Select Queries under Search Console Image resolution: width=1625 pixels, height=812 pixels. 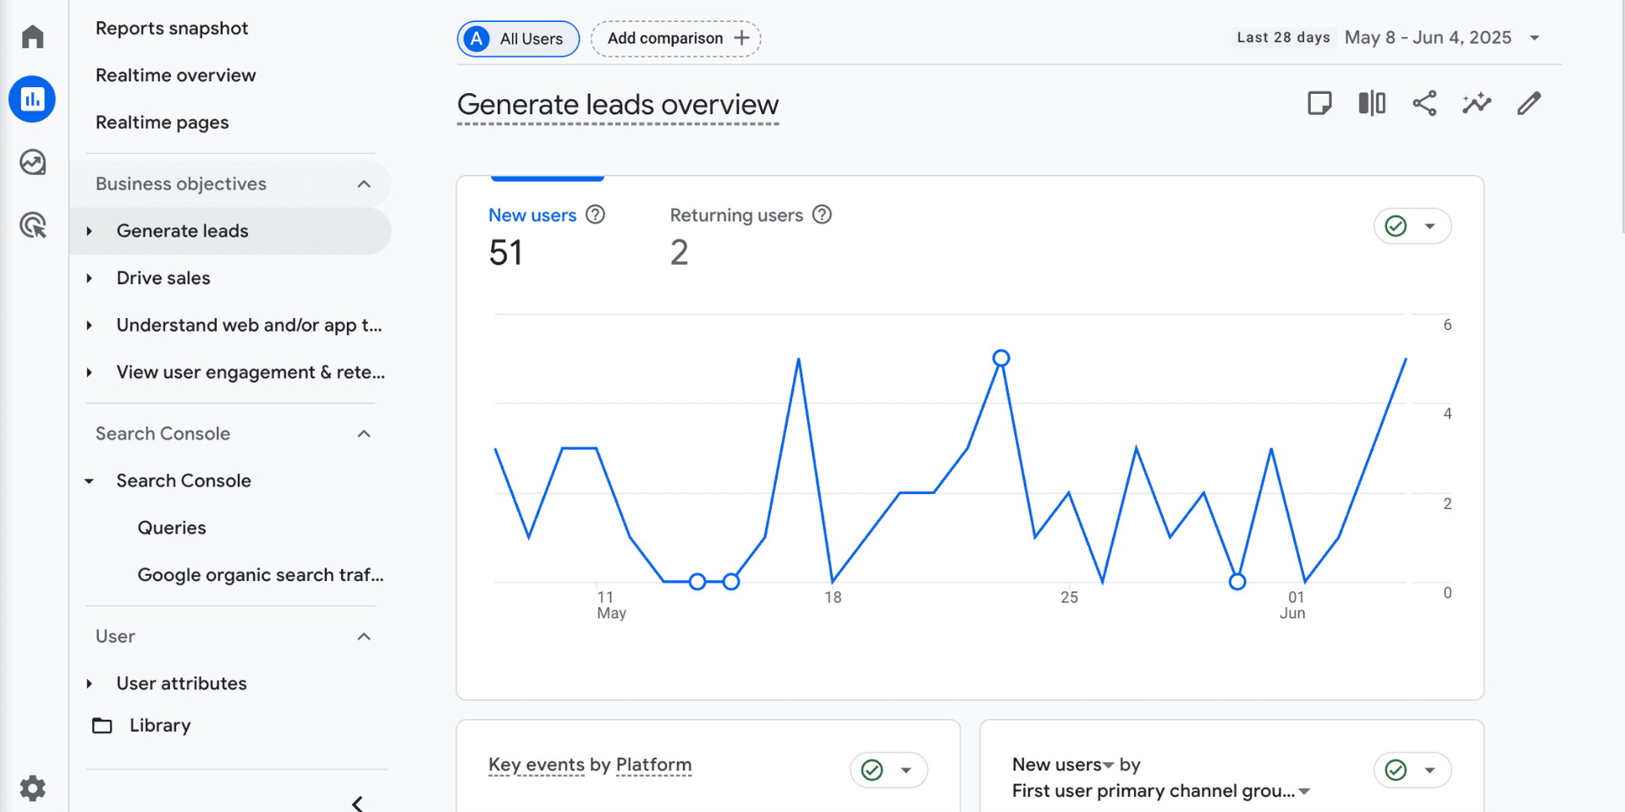(172, 528)
